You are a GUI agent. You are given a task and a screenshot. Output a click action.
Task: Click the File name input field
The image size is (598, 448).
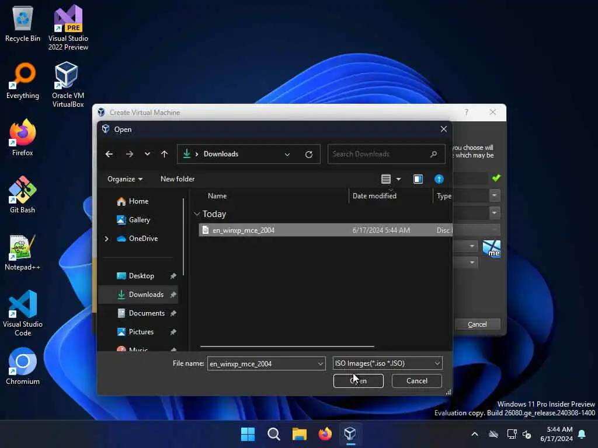(263, 363)
